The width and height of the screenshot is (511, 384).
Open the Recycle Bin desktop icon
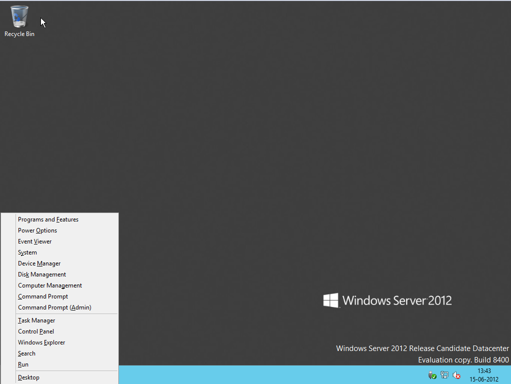19,20
